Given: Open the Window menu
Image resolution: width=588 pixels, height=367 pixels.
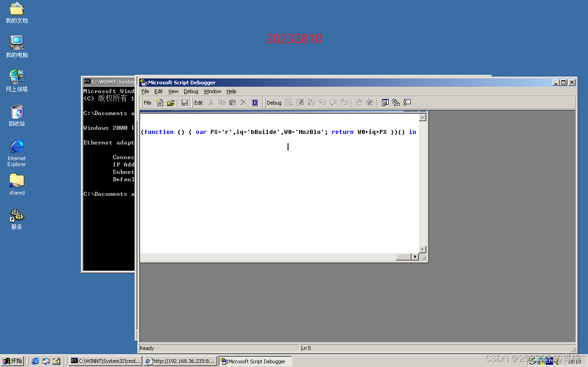Looking at the screenshot, I should pos(213,91).
